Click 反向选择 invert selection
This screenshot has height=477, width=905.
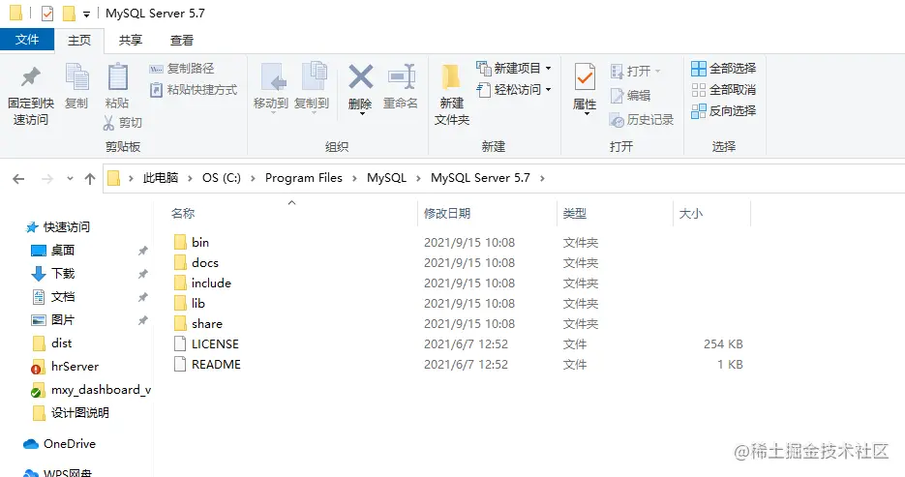click(724, 110)
